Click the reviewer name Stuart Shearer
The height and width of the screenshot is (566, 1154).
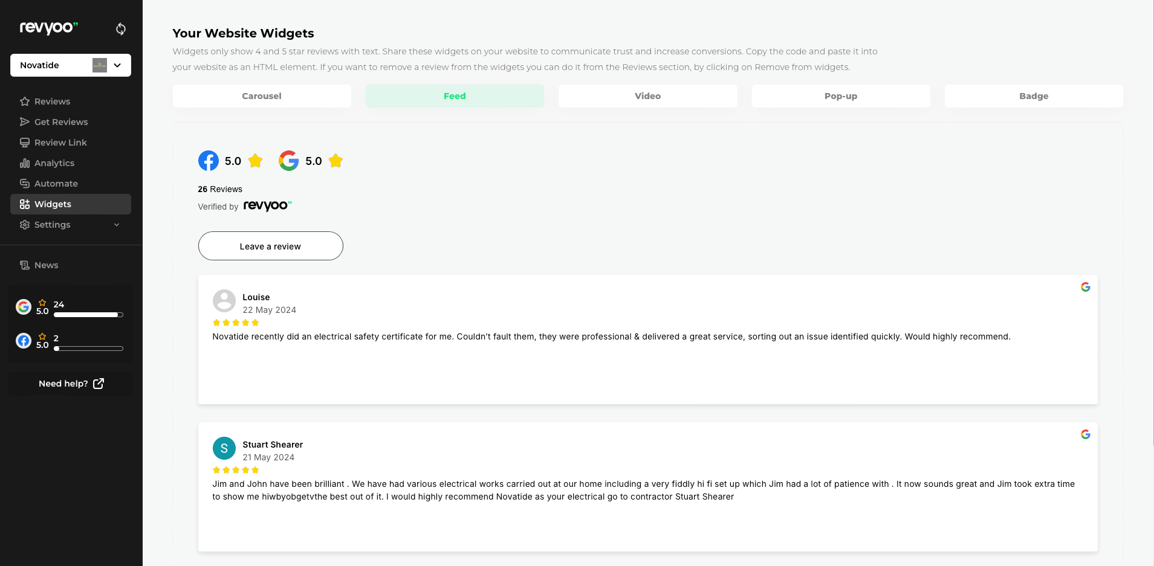[x=273, y=445]
